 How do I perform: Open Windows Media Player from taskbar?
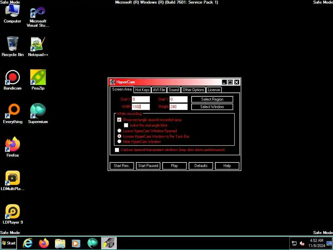click(x=76, y=243)
